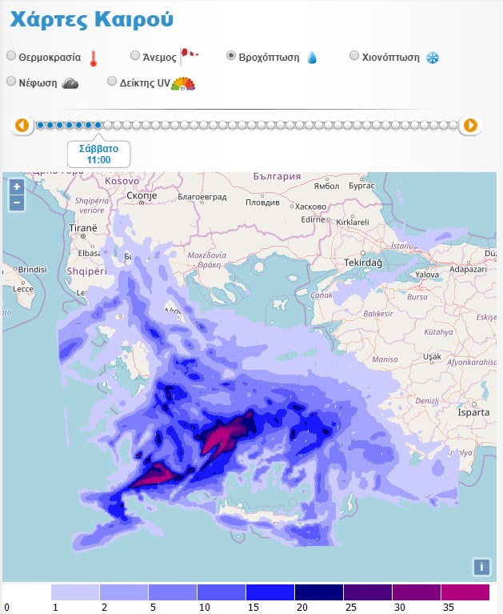The height and width of the screenshot is (614, 503).
Task: Click the UV index gauge icon
Action: click(x=183, y=83)
